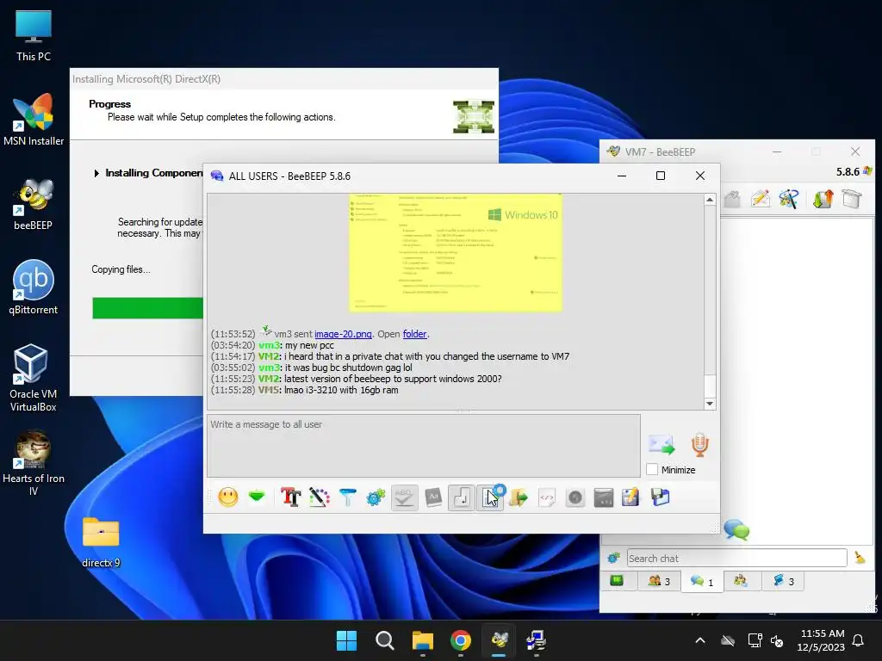Switch to the blue network tab showing 3
The width and height of the screenshot is (882, 661).
[783, 581]
